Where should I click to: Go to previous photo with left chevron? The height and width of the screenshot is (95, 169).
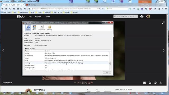[x=3, y=51]
